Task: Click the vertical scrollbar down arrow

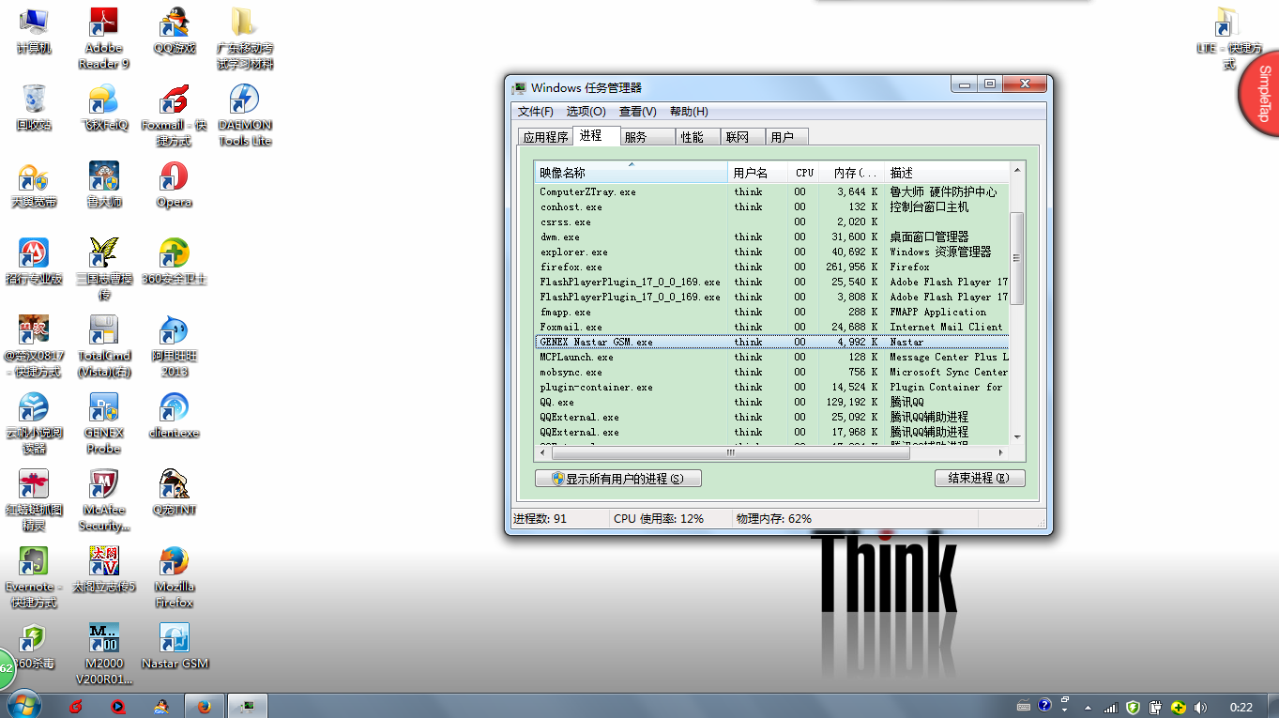Action: (x=1017, y=436)
